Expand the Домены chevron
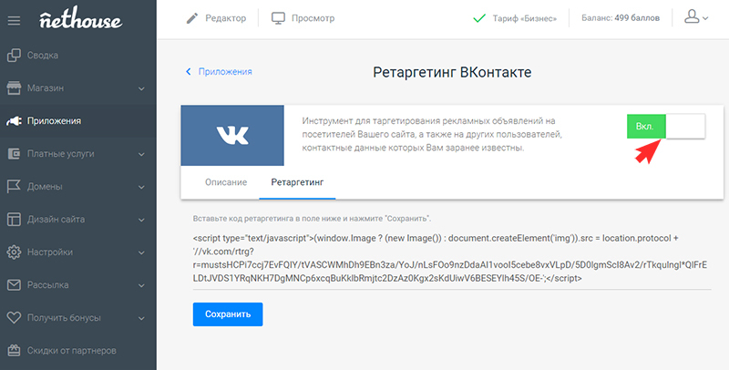Screen dimensions: 729x370 pyautogui.click(x=142, y=188)
